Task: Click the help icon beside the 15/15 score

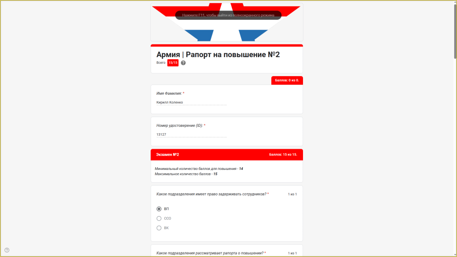Action: point(183,63)
